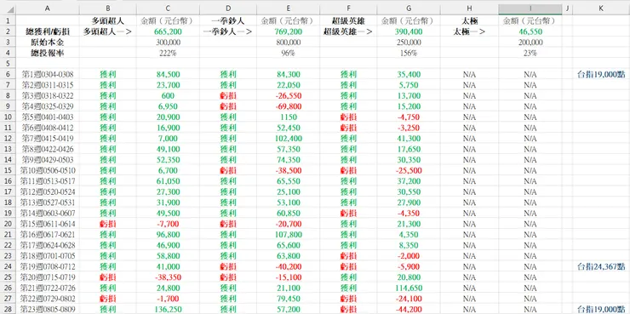Click return rate cell 156%
Viewport: 630px width, 314px height.
409,53
